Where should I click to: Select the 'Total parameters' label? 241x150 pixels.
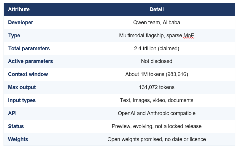tap(29, 49)
